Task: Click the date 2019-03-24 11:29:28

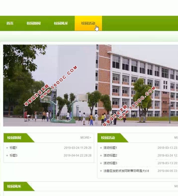Action: tap(78, 148)
